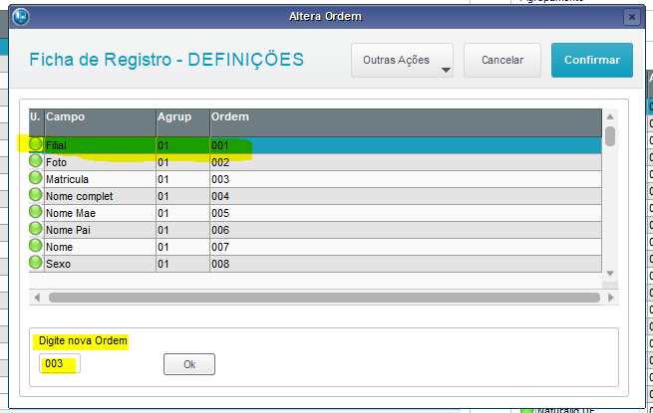Close the Altera Ordem dialog
Viewport: 653px width, 413px height.
click(632, 17)
